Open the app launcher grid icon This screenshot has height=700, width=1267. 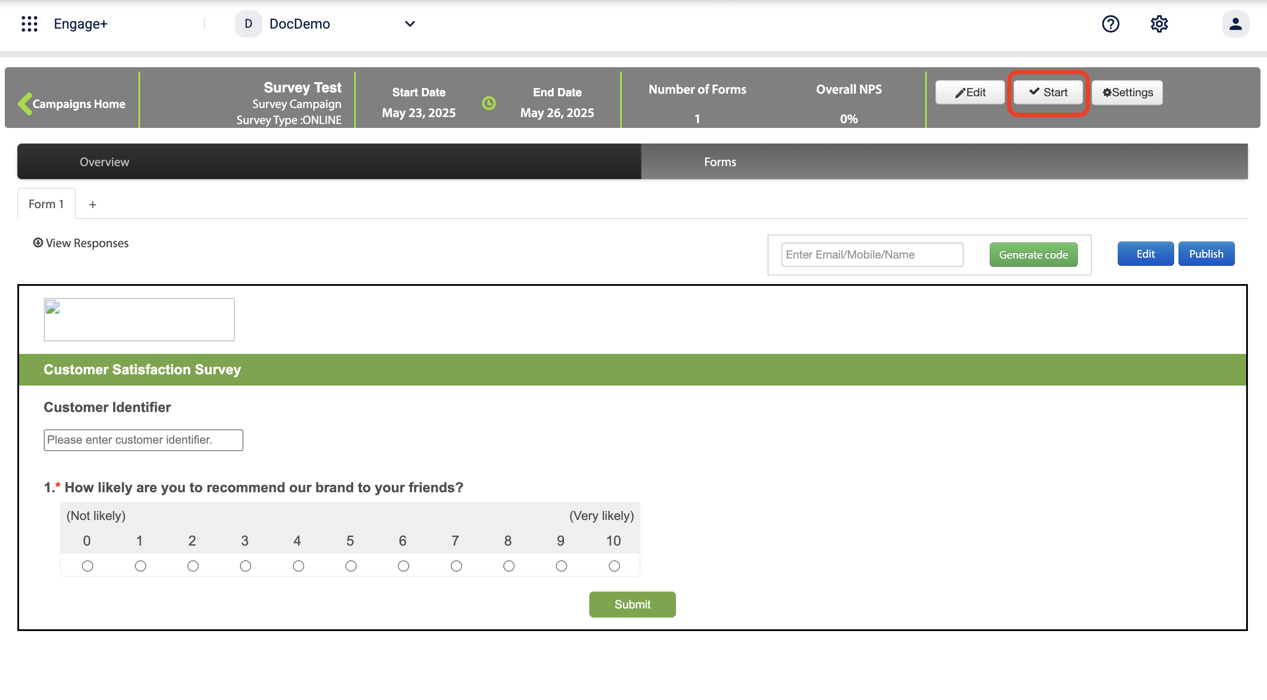click(x=30, y=23)
